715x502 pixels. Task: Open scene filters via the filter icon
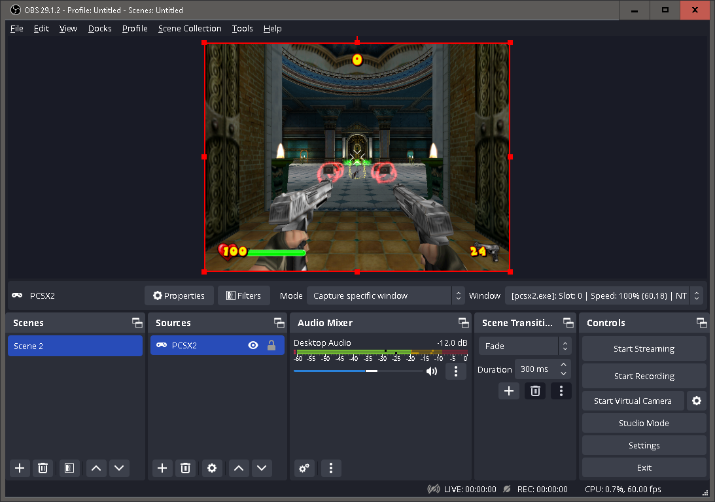click(x=69, y=468)
